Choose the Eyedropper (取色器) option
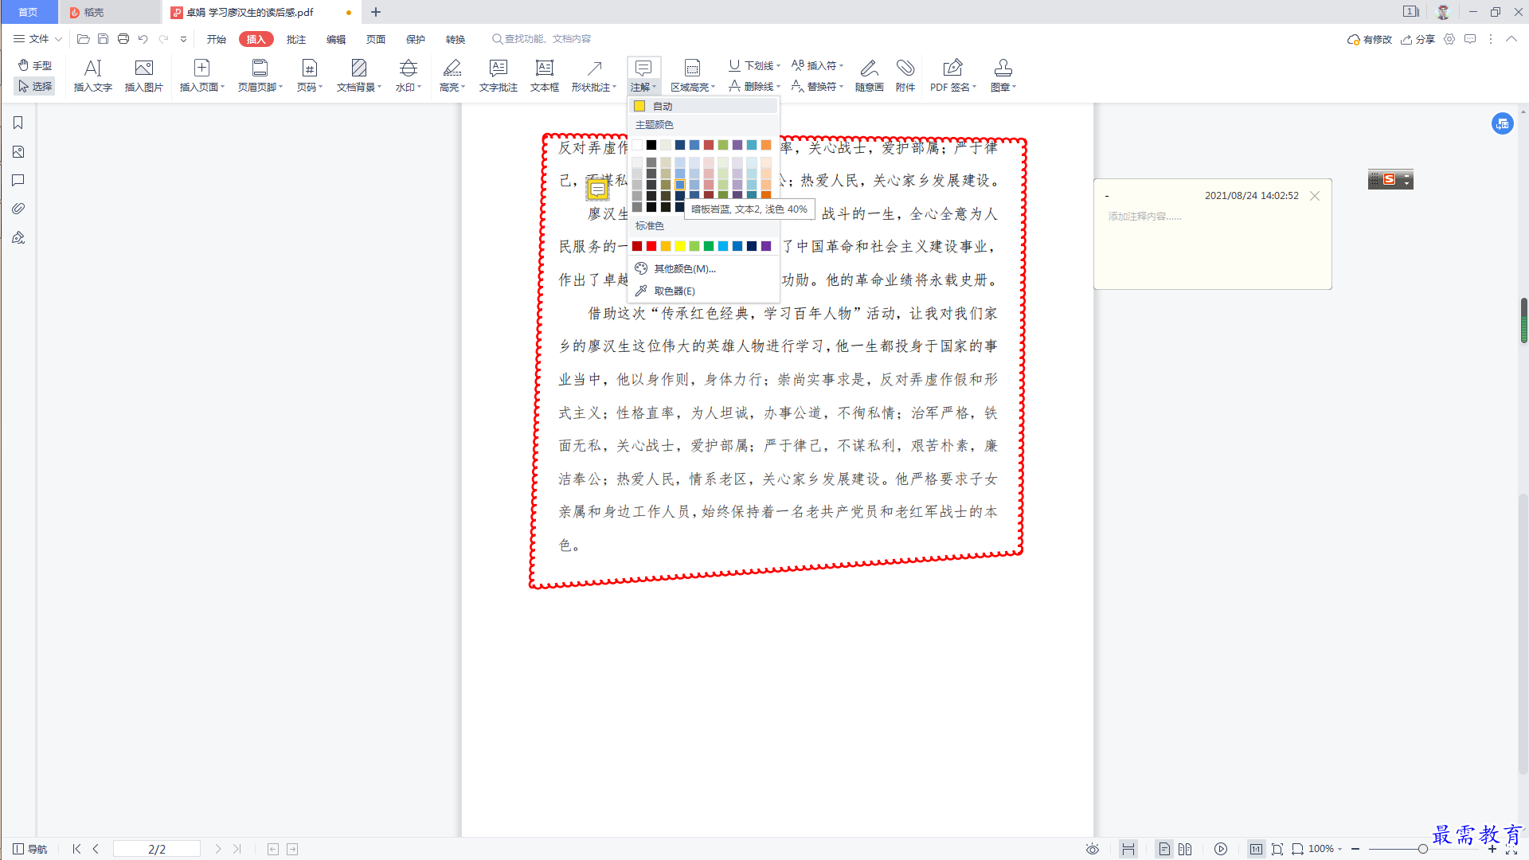Image resolution: width=1529 pixels, height=860 pixels. [x=704, y=291]
